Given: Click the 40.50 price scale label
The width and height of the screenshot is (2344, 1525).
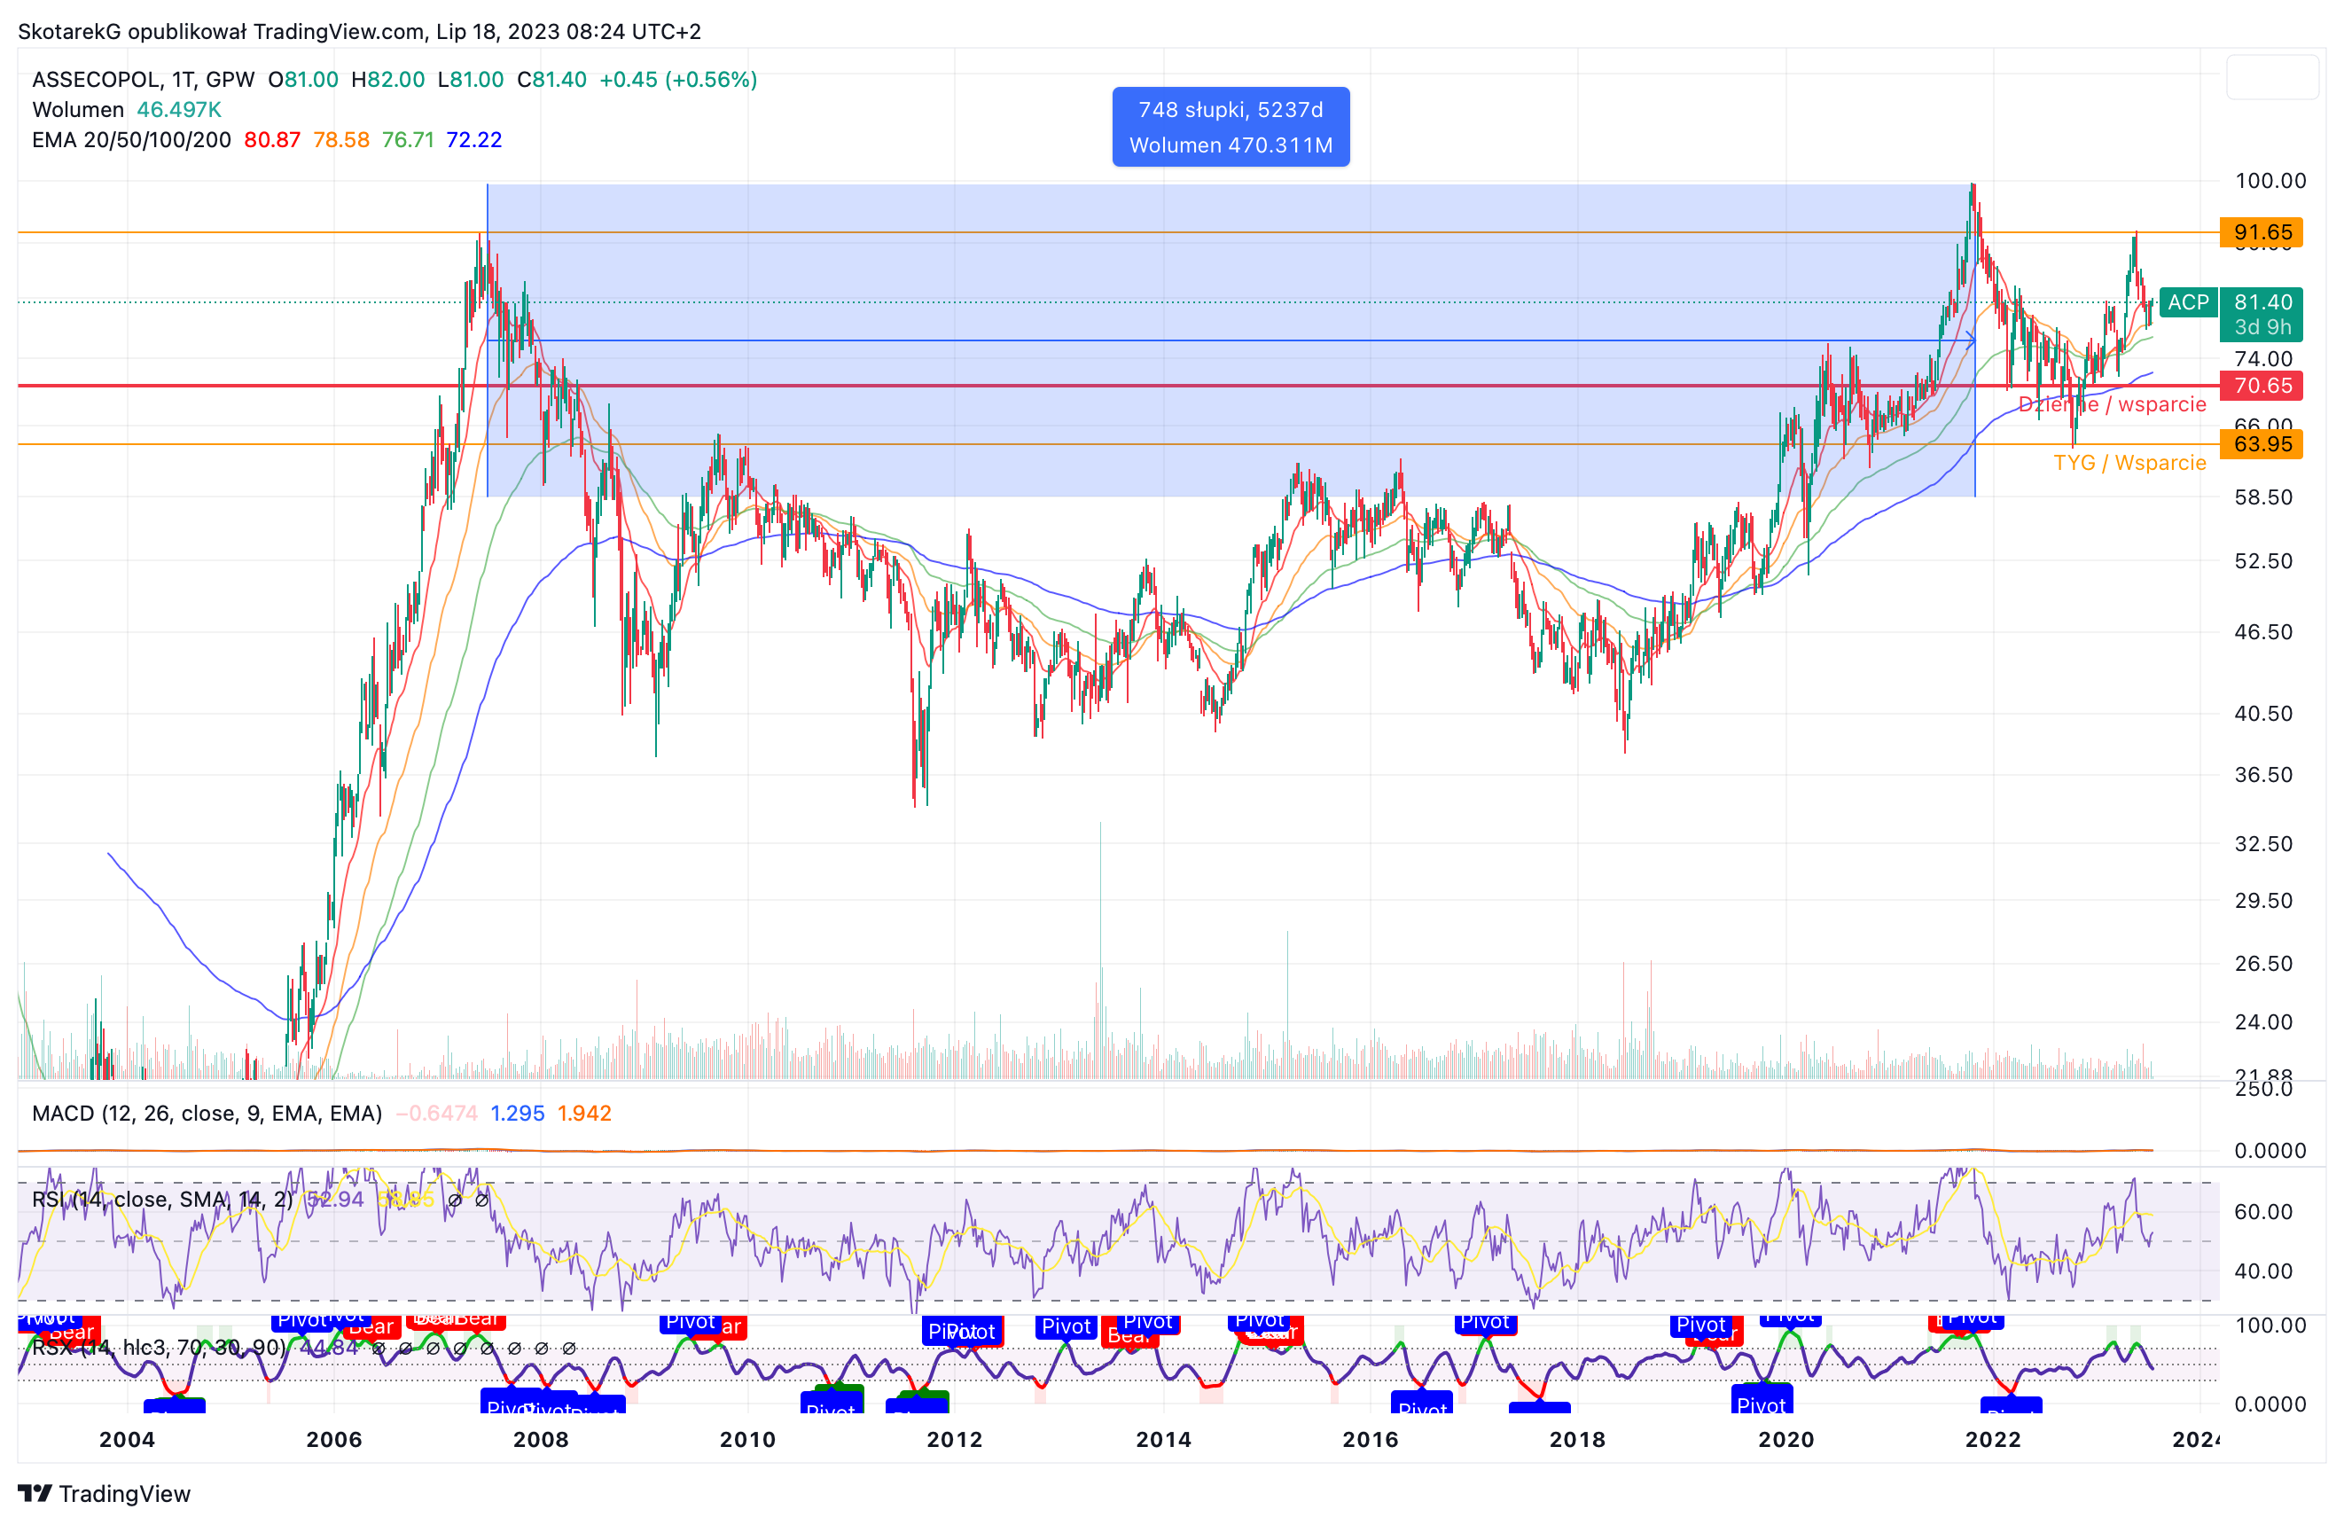Looking at the screenshot, I should coord(2263,713).
